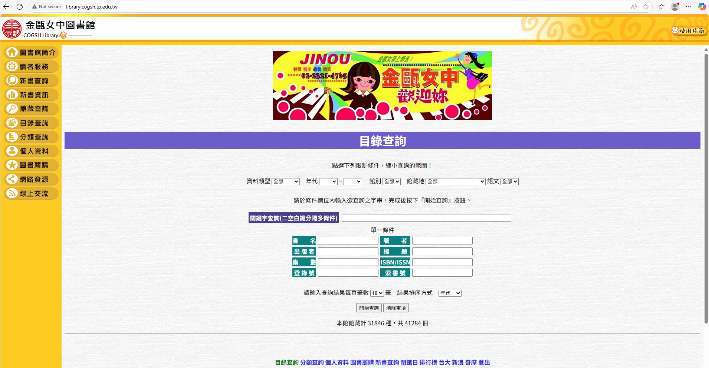
Task: Click the 使用指南 help button
Action: tap(689, 31)
